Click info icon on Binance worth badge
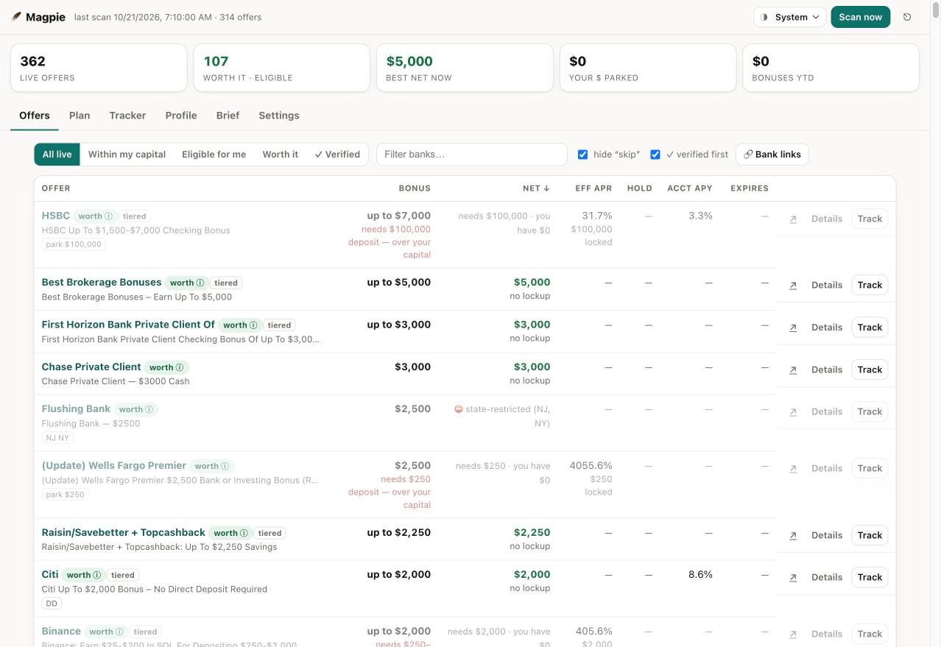941x647 pixels. 119,632
